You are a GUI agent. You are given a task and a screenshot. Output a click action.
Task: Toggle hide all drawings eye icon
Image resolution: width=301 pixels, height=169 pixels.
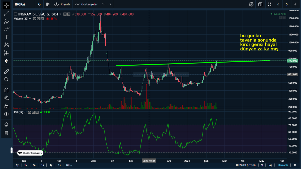click(7, 114)
